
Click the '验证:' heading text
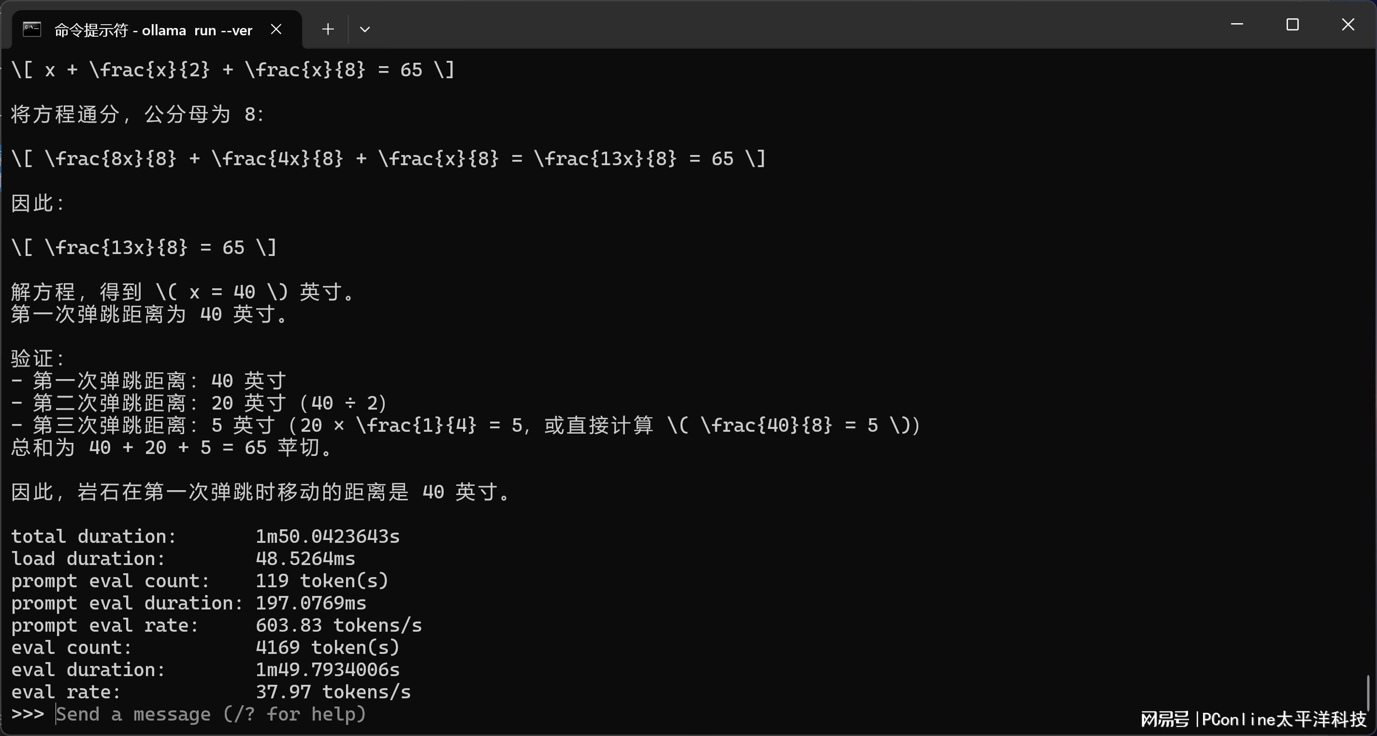[x=37, y=358]
